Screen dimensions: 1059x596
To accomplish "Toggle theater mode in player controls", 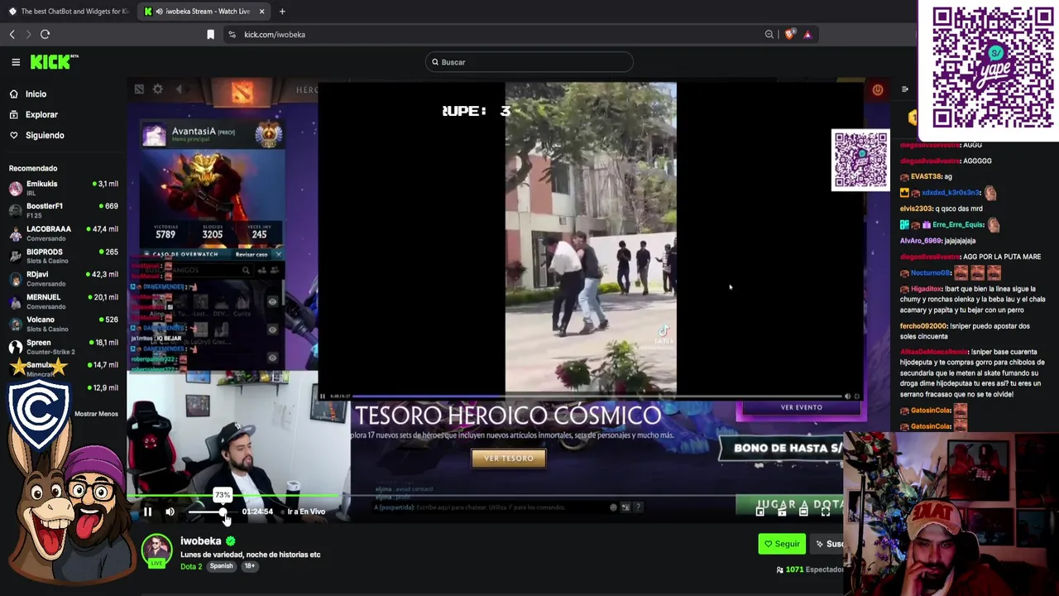I will (803, 512).
